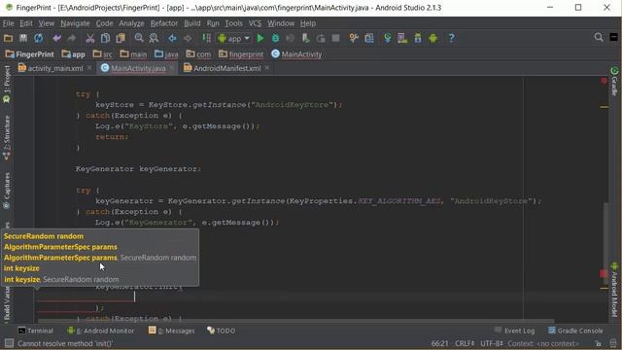Open the Android Device Monitor icon
622x350 pixels.
(432, 38)
